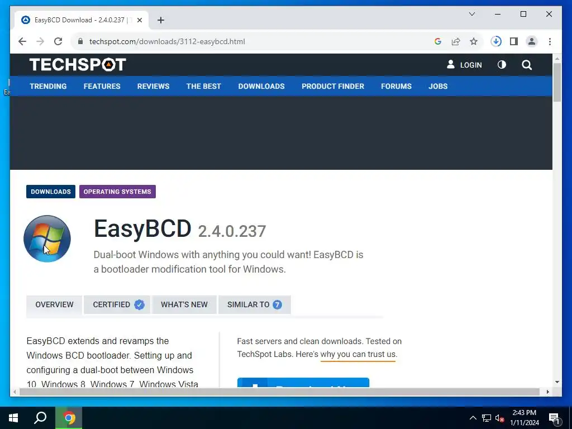
Task: Open the Chrome profile avatar
Action: pyautogui.click(x=532, y=41)
